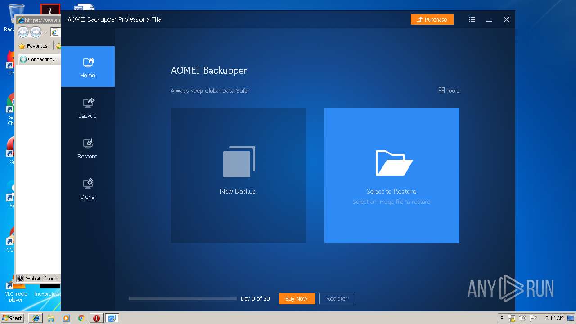Close the AOMEI Backupper window
This screenshot has width=576, height=324.
click(506, 19)
